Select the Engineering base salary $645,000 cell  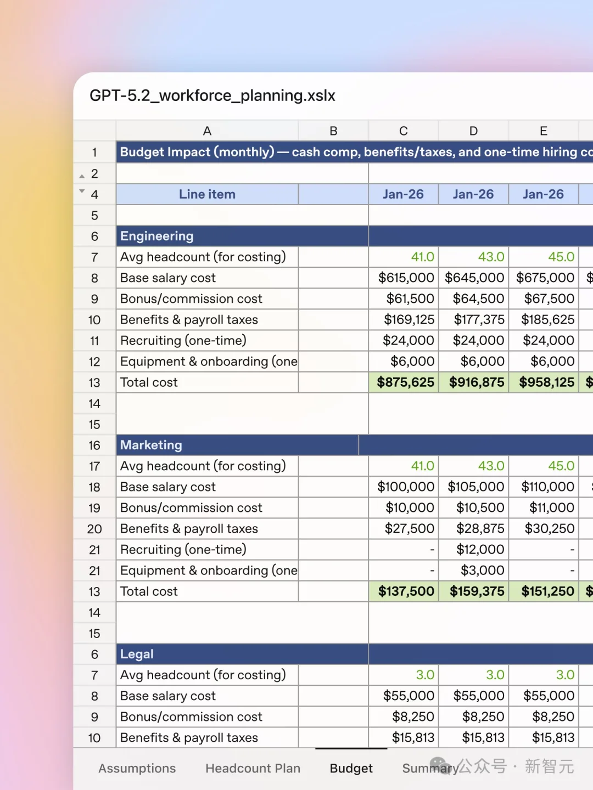[474, 278]
